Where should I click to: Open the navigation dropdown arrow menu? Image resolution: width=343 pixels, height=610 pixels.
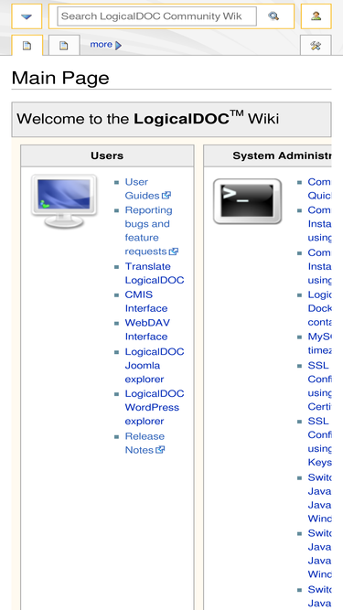pos(27,16)
